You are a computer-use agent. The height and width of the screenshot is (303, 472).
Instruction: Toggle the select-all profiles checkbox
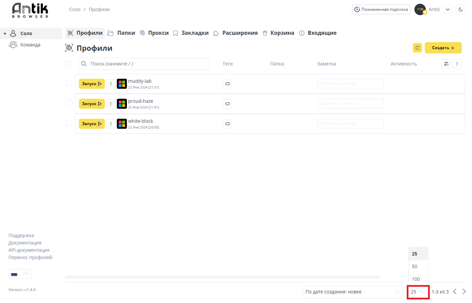[x=69, y=64]
